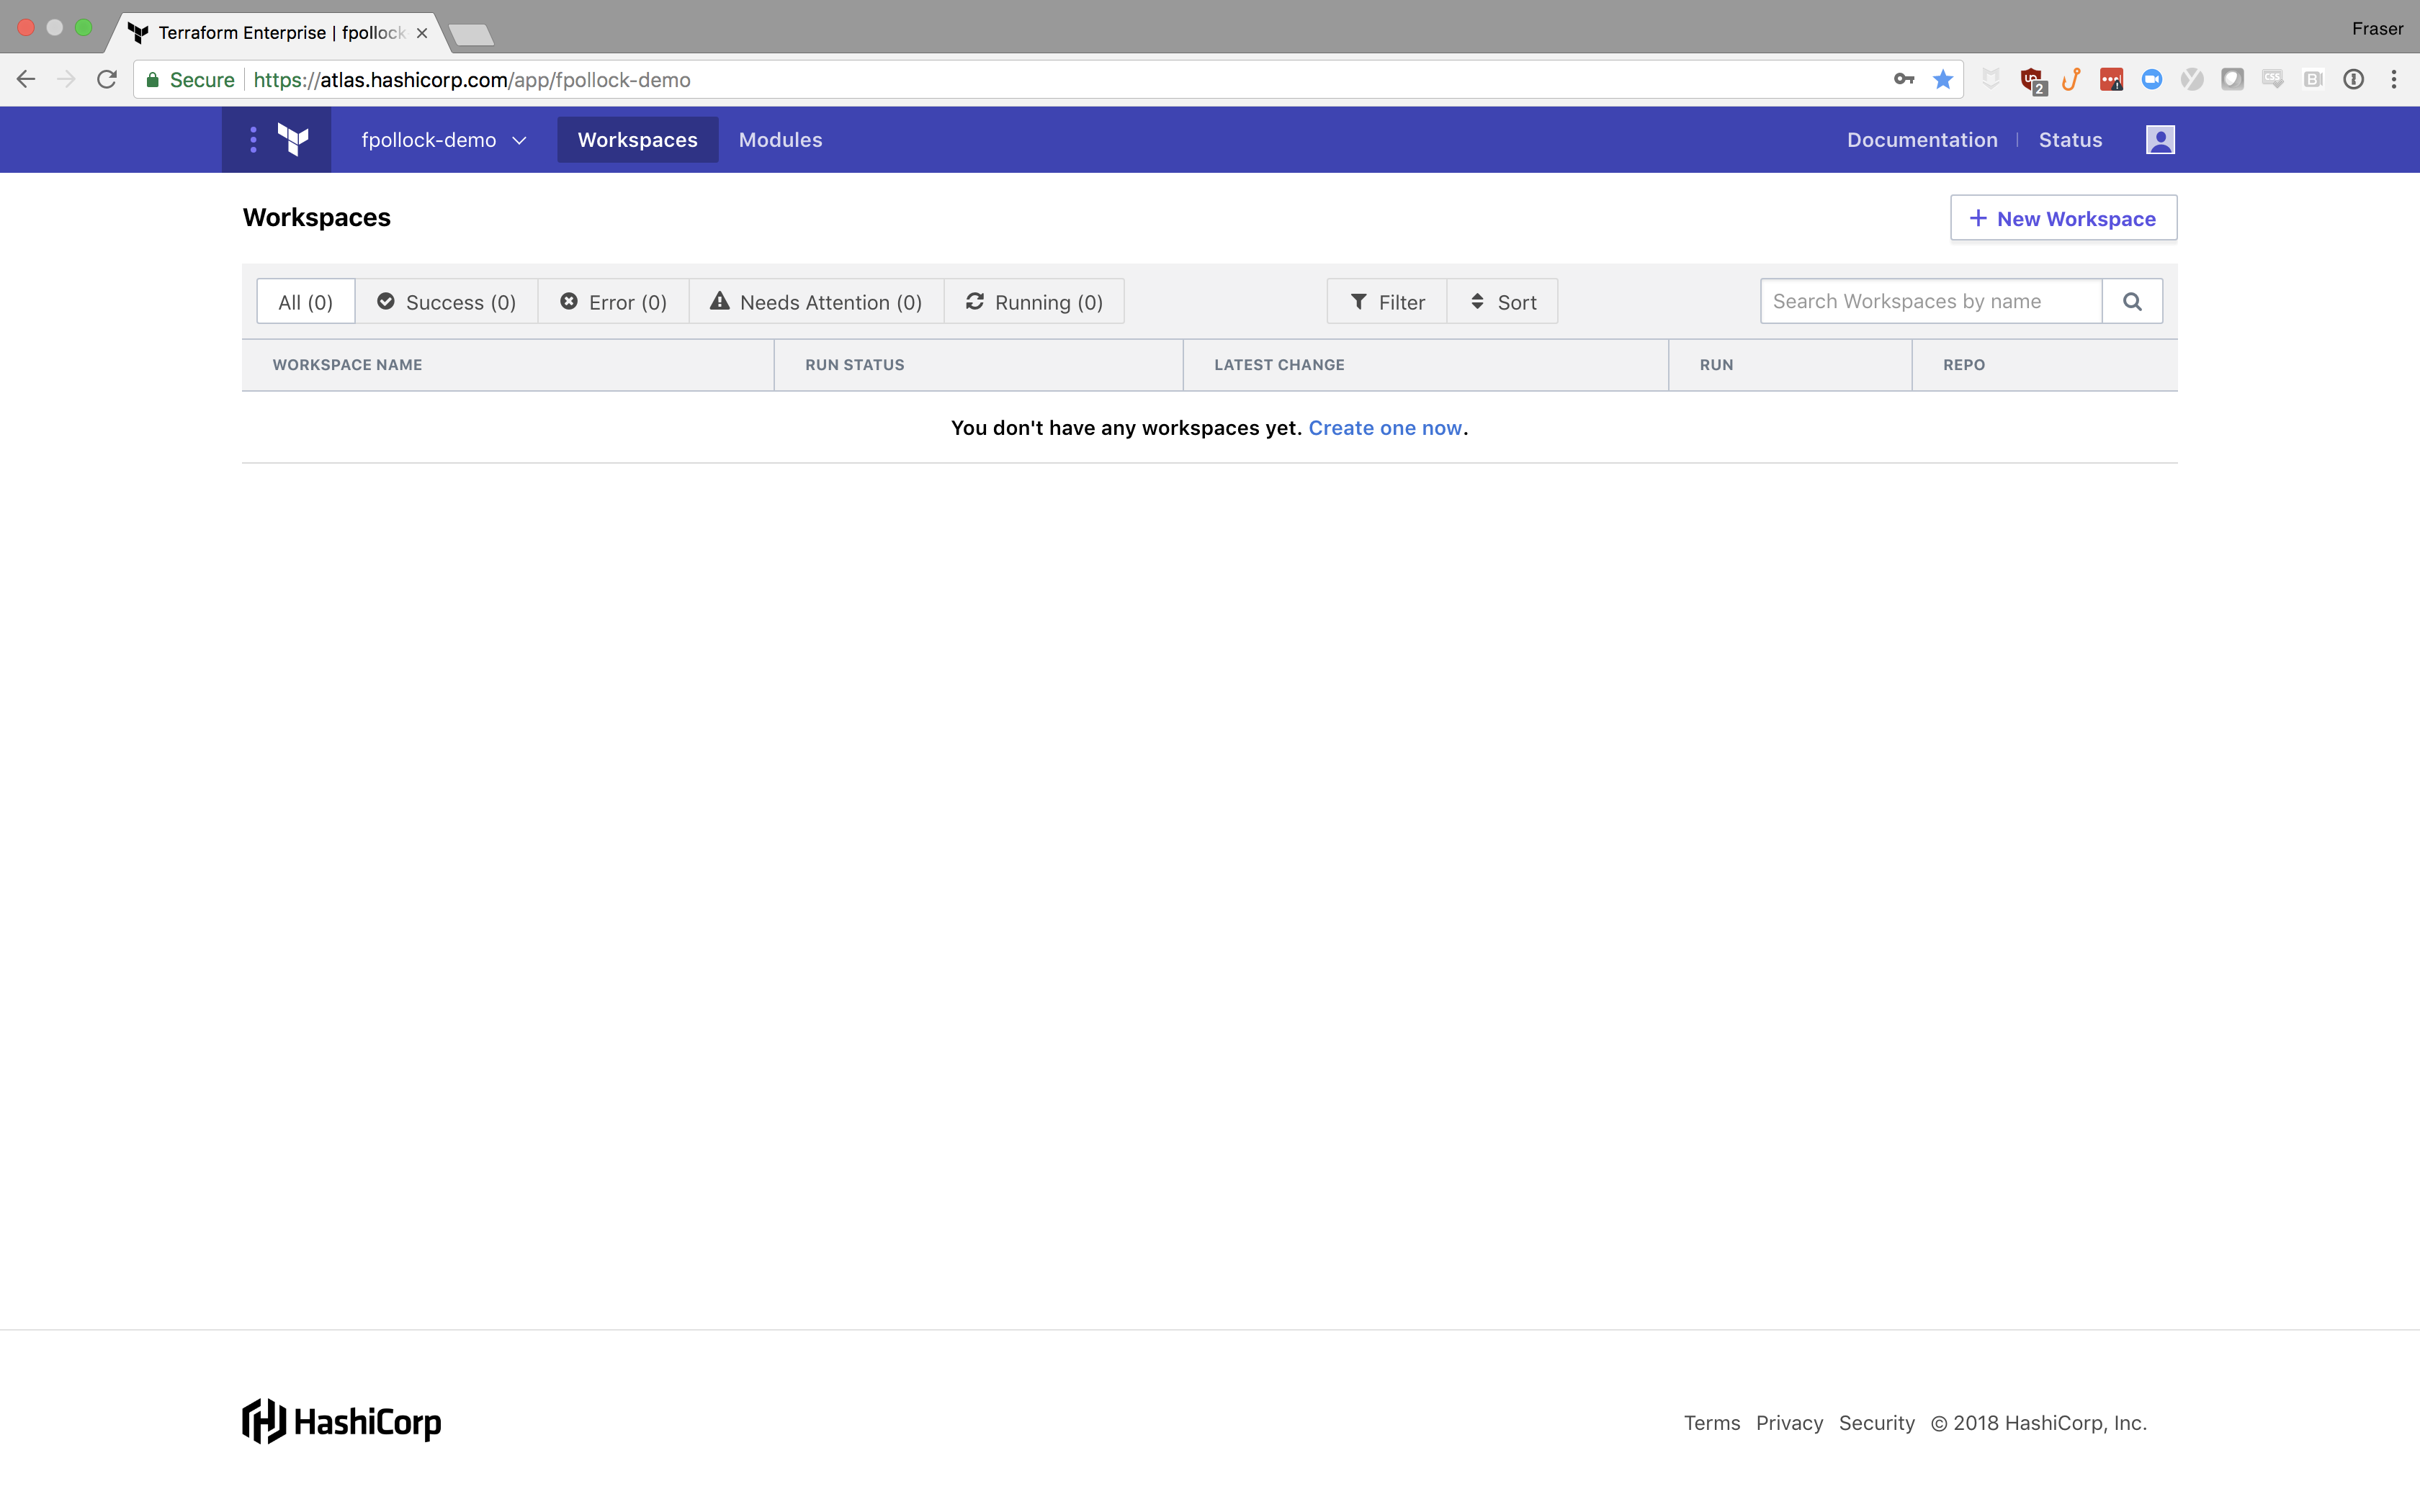This screenshot has width=2420, height=1512.
Task: Show Success (0) workspaces filter
Action: [446, 302]
